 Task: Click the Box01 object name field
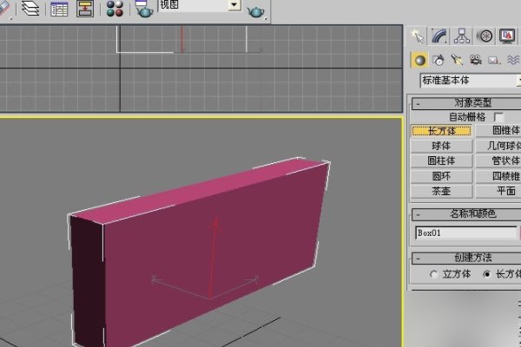[465, 232]
